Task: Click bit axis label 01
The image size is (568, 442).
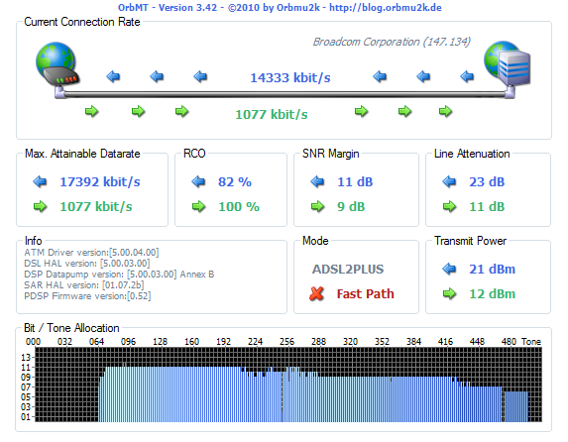Action: (26, 417)
